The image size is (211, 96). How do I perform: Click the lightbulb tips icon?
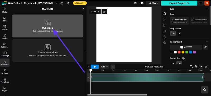point(68,3)
